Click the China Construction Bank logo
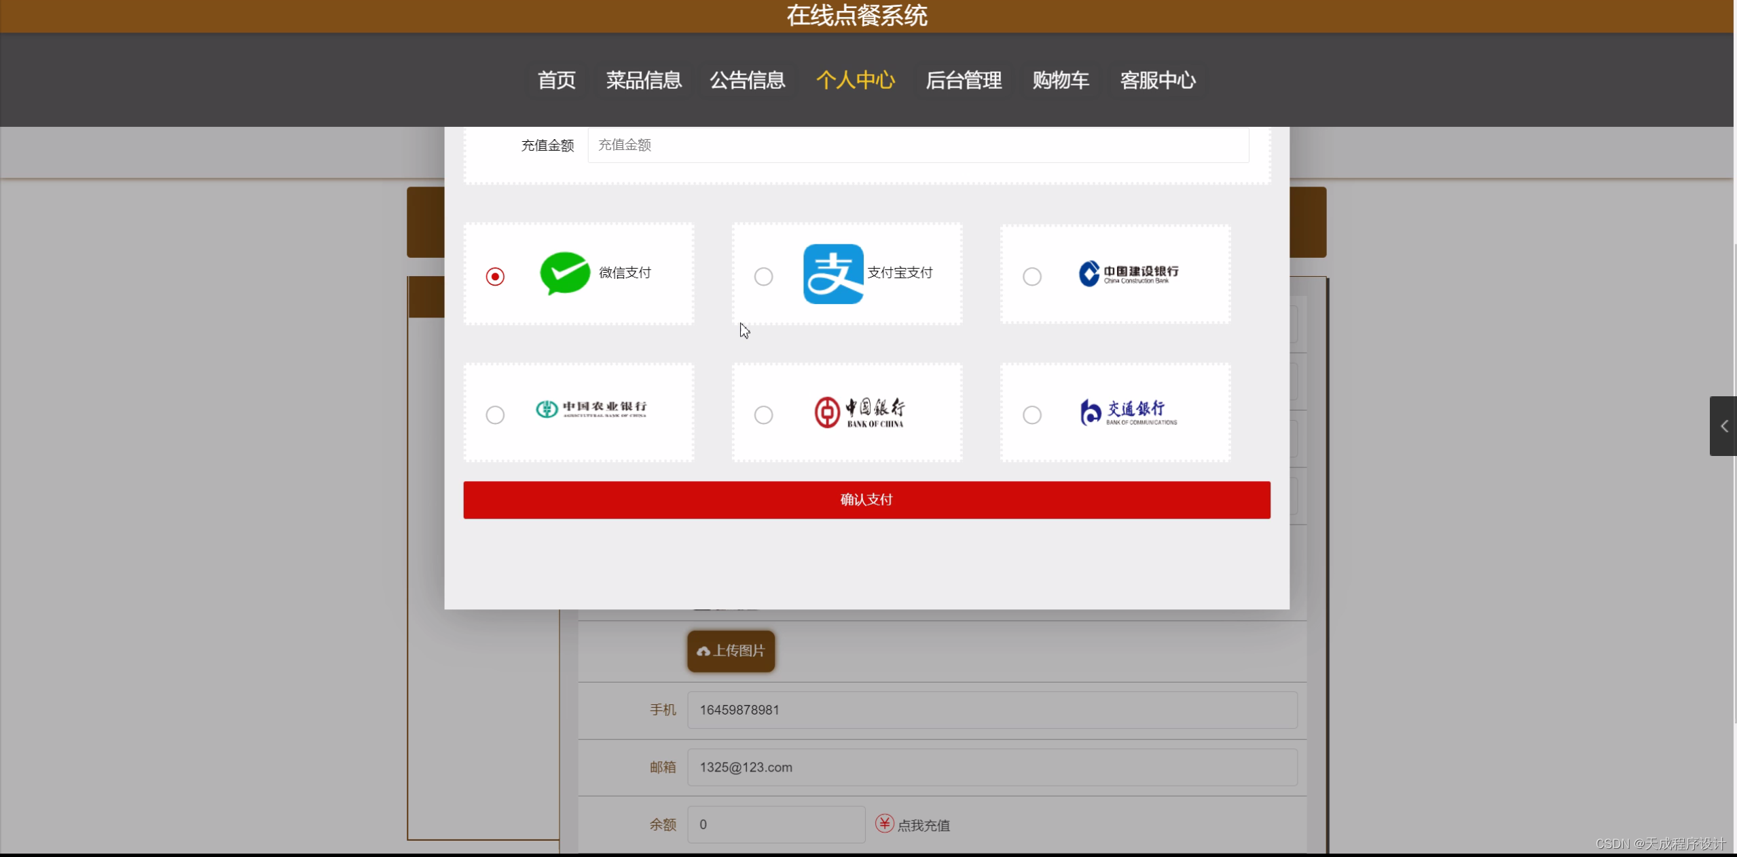 [x=1128, y=273]
